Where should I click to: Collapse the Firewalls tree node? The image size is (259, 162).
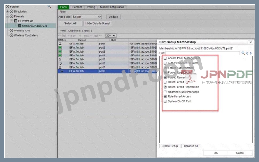(x=7, y=16)
